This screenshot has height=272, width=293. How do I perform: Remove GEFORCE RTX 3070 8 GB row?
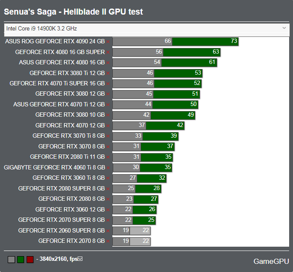click(108, 147)
